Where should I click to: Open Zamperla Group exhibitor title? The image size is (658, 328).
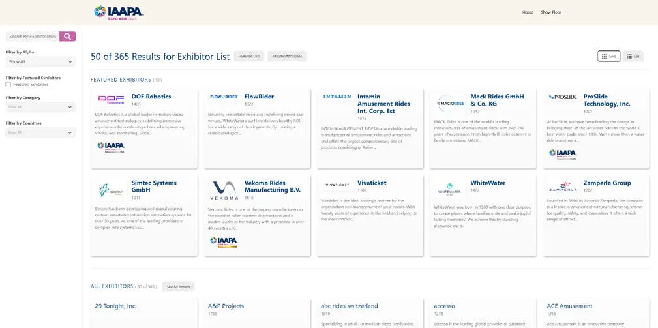click(x=606, y=183)
